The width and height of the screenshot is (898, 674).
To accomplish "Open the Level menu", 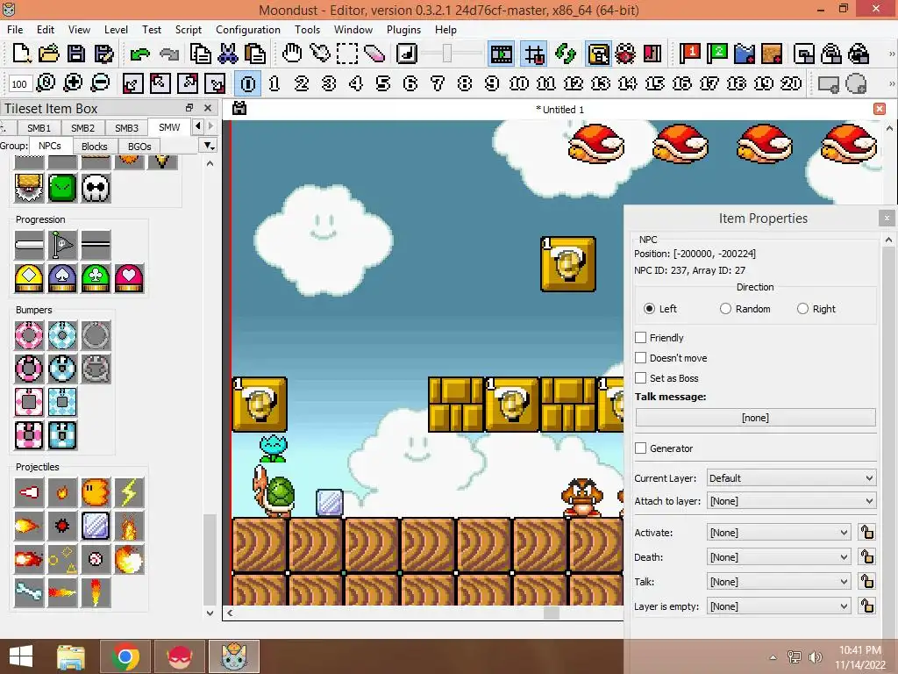I will 116,29.
